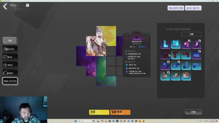219x123 pixels.
Task: Select the cyan square slate
Action: pyautogui.click(x=176, y=44)
